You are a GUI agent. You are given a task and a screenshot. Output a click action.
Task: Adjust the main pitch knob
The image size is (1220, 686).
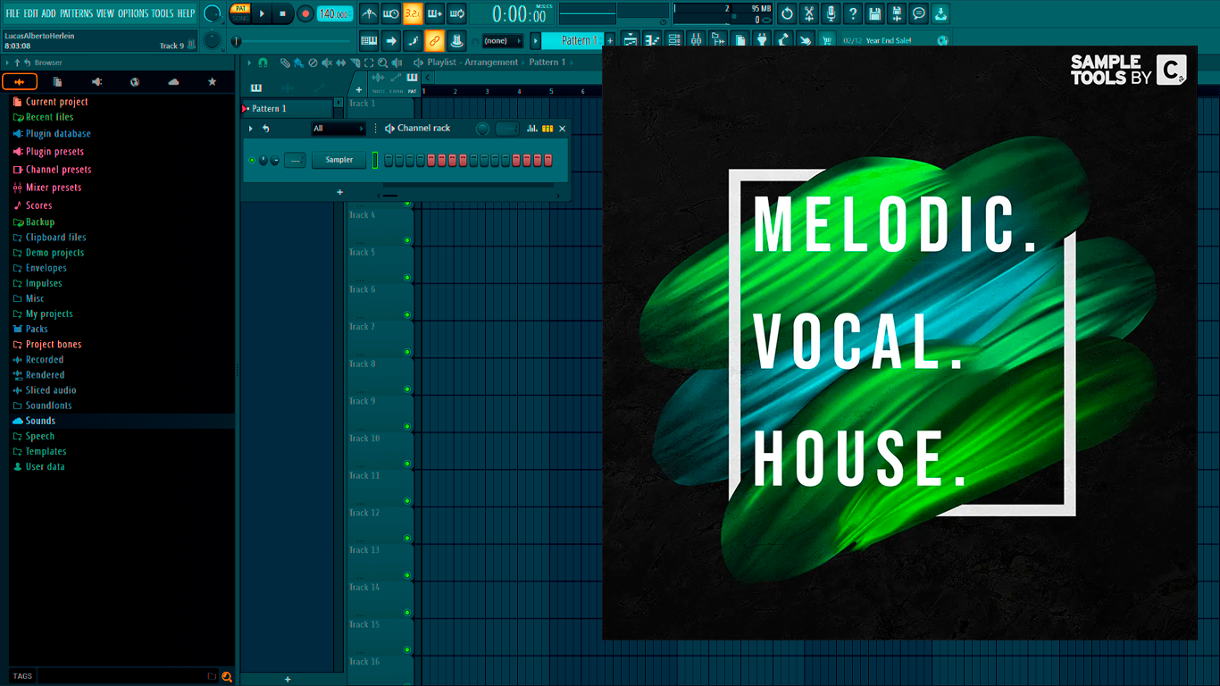click(212, 40)
